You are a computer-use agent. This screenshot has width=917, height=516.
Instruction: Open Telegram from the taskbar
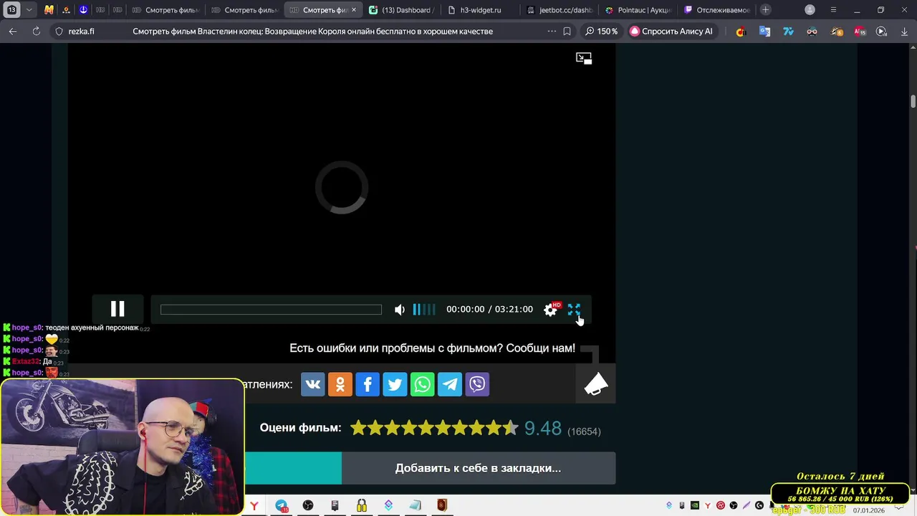coord(282,506)
